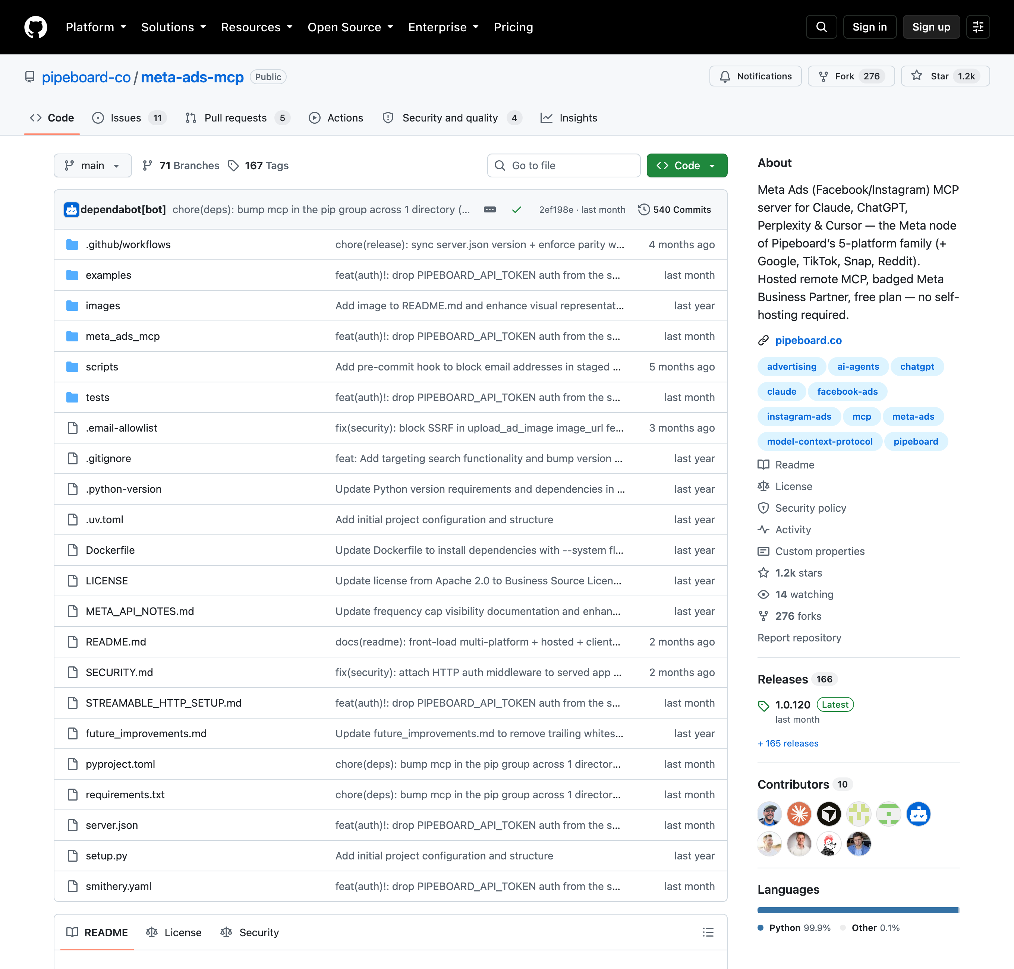Screen dimensions: 1014x969
Task: Expand the Open Source menu
Action: [350, 27]
